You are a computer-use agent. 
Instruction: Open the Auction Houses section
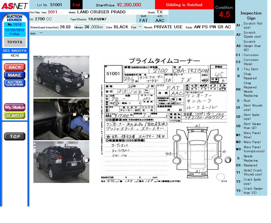click(14, 18)
